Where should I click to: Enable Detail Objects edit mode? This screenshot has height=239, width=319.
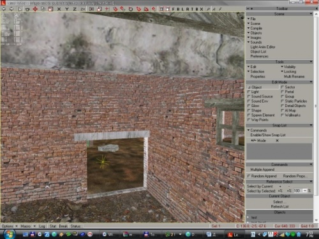point(293,106)
